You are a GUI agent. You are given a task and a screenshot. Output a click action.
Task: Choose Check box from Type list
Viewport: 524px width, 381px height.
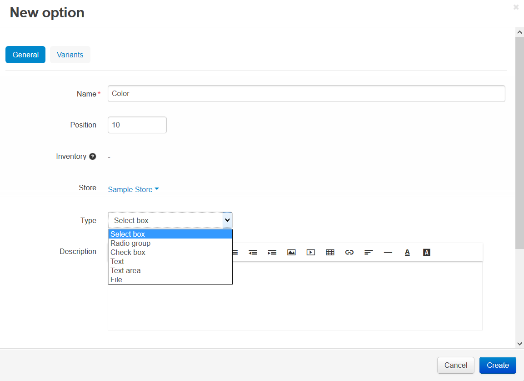pyautogui.click(x=170, y=252)
